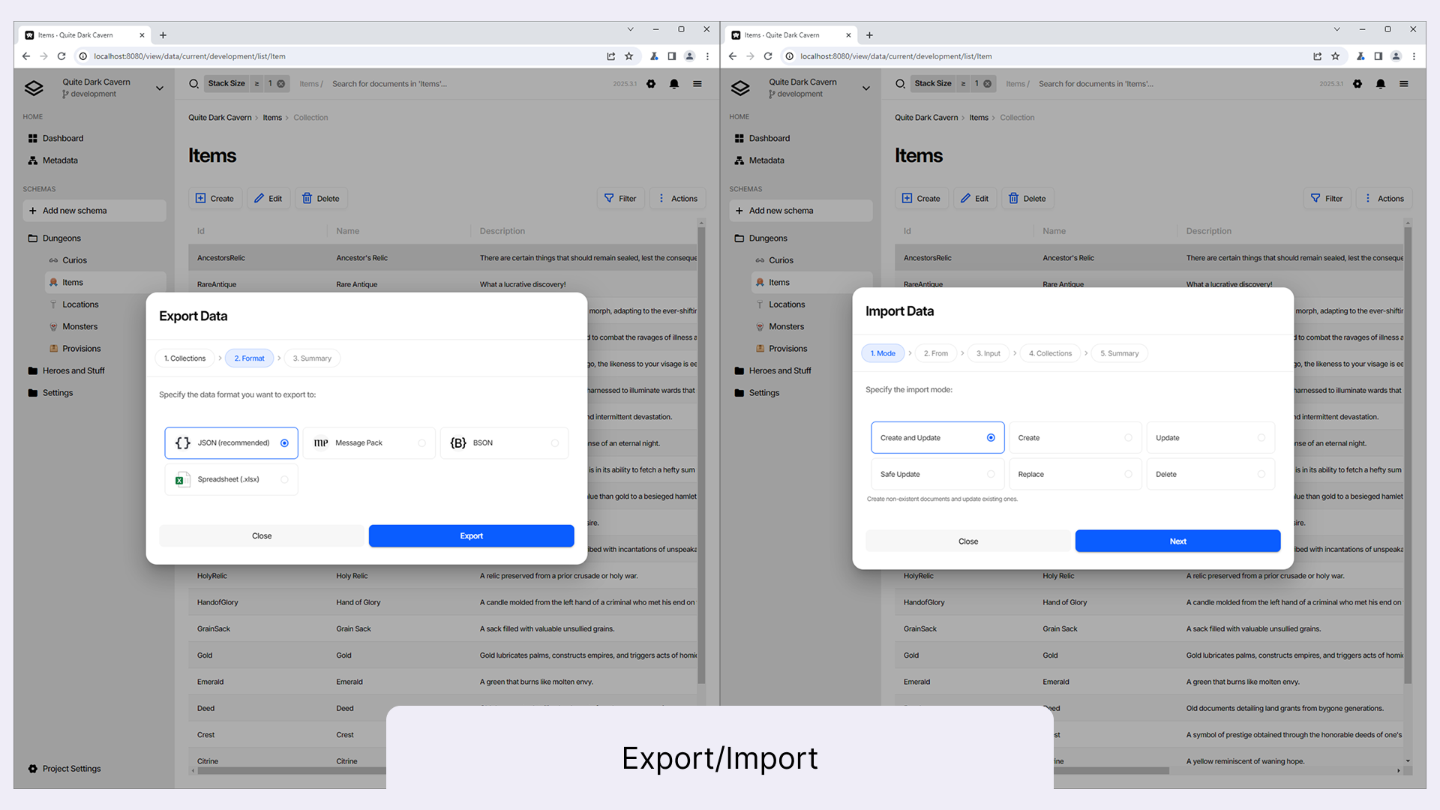Switch to the 4. Collections step in Import dialog

tap(1049, 353)
